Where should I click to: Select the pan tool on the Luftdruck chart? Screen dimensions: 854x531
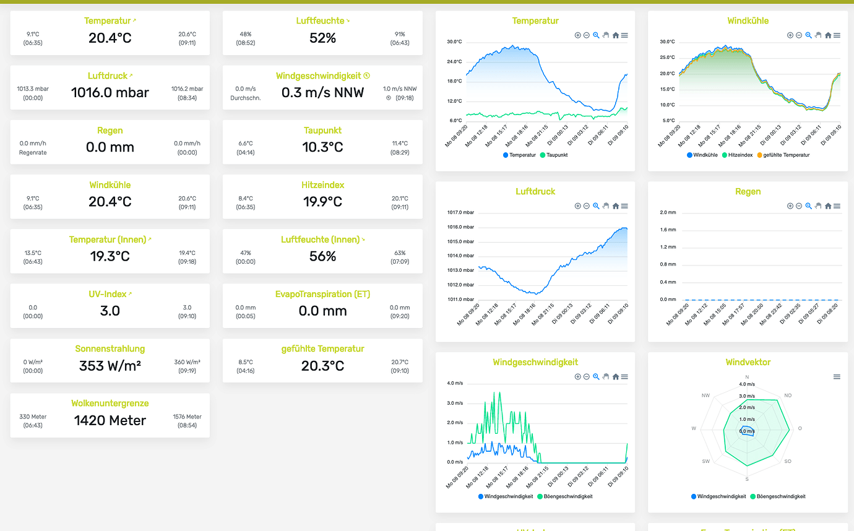606,206
